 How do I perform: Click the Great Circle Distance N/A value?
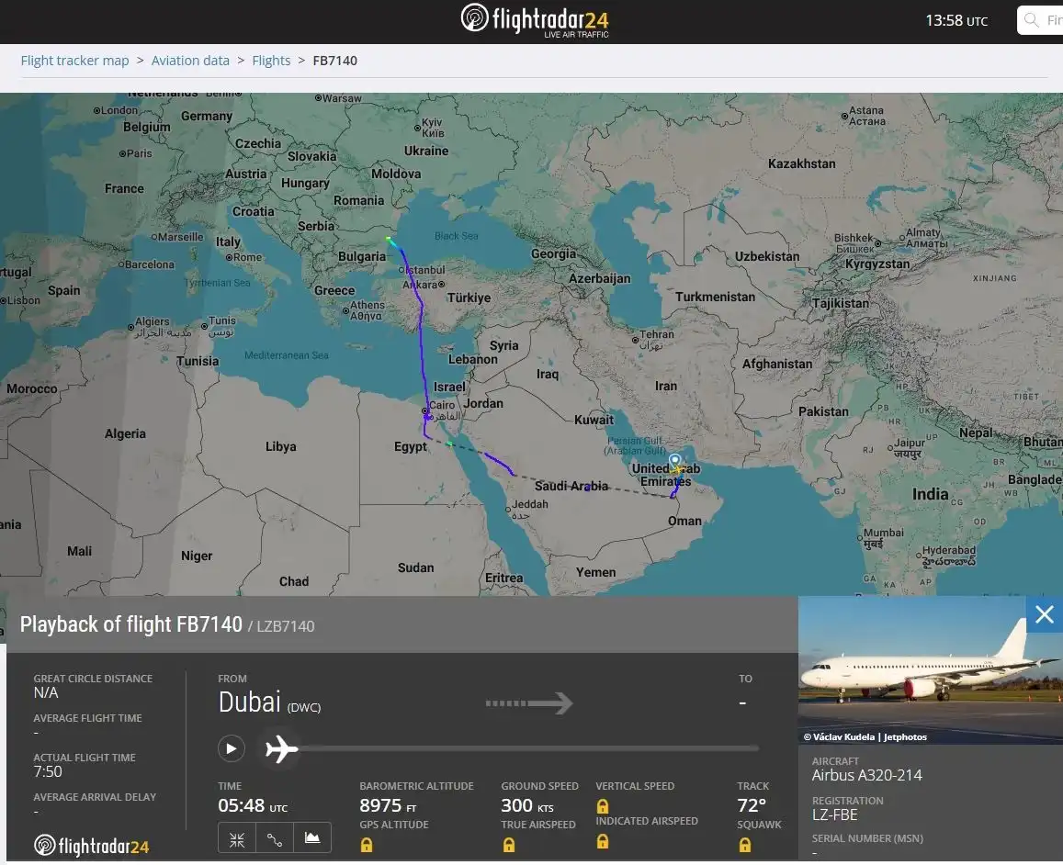[x=45, y=693]
